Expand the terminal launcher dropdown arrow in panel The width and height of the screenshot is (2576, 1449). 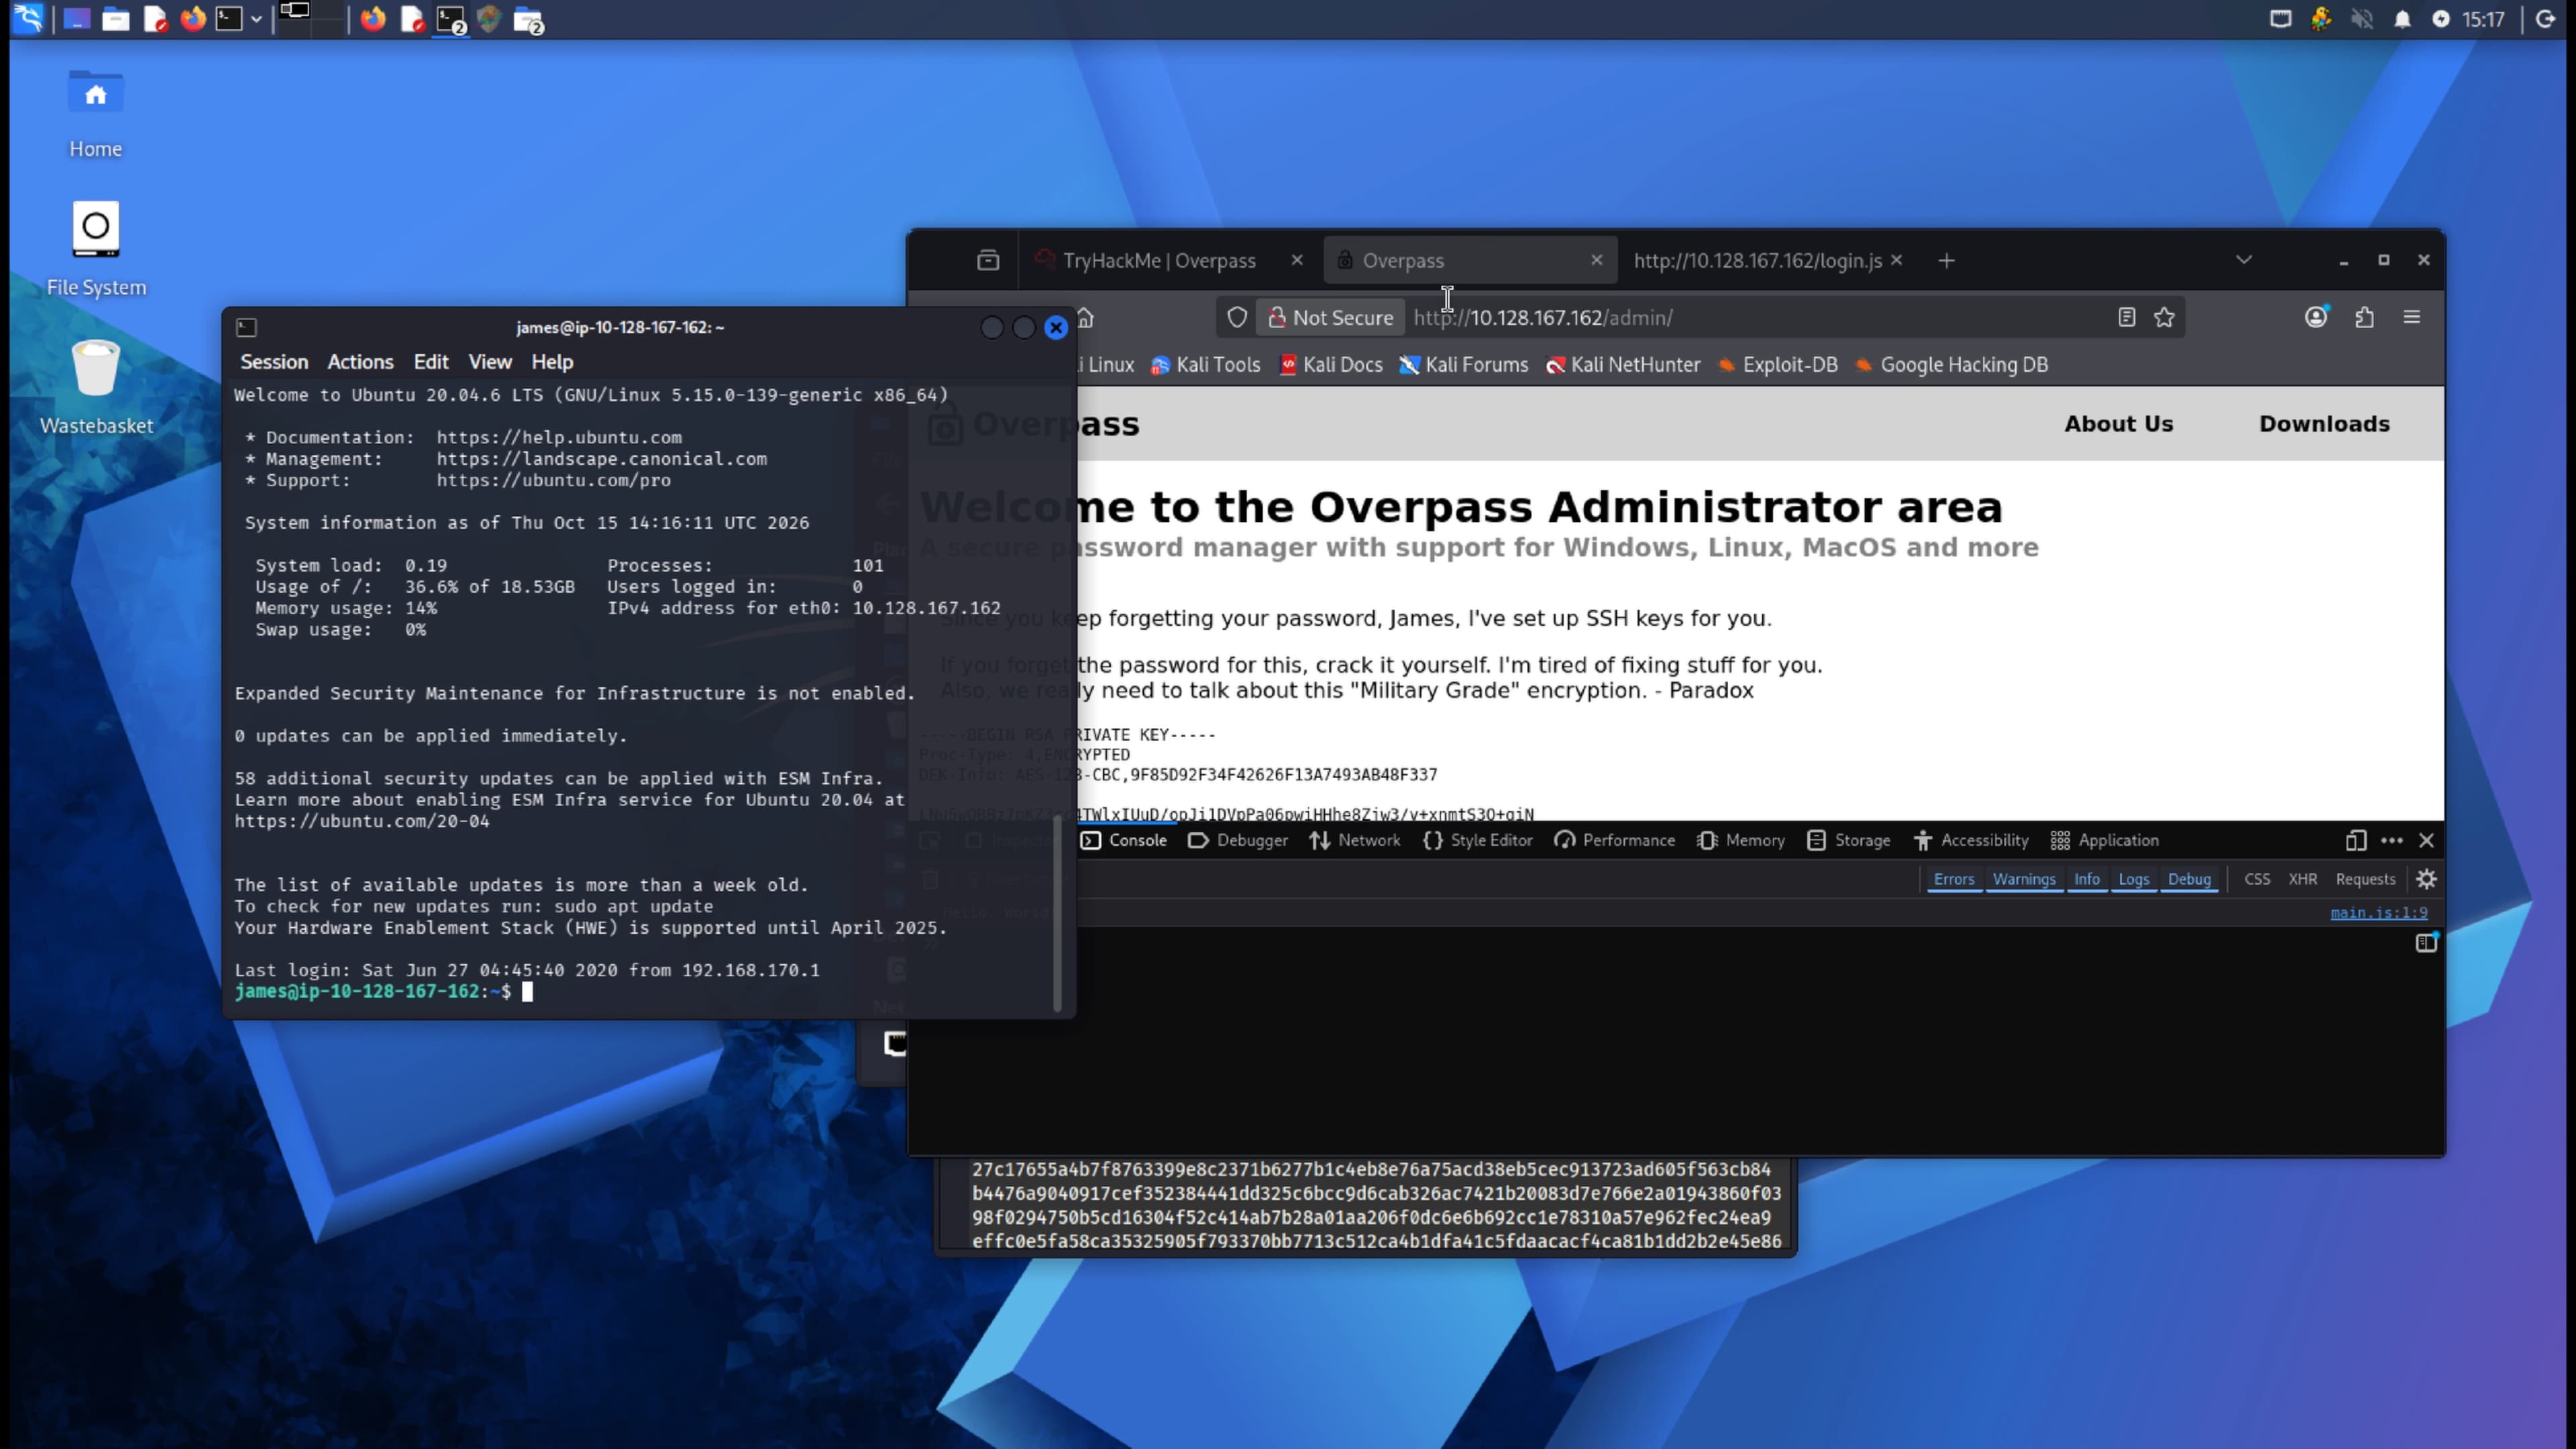coord(256,19)
